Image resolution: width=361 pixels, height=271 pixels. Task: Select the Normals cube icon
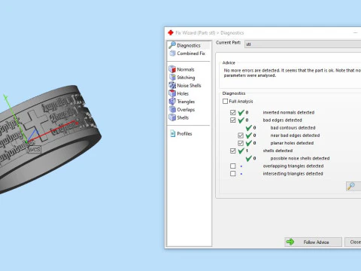[172, 69]
